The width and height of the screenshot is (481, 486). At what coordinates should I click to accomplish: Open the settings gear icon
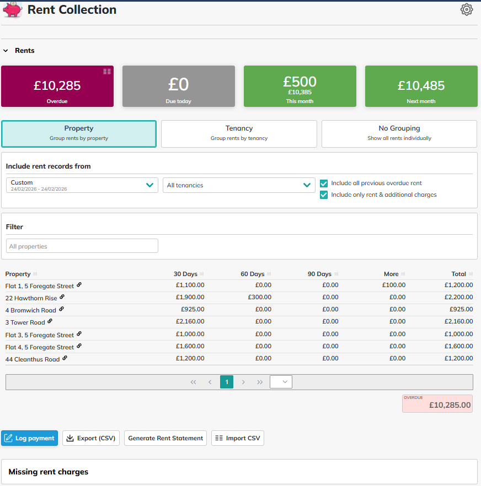(x=467, y=9)
